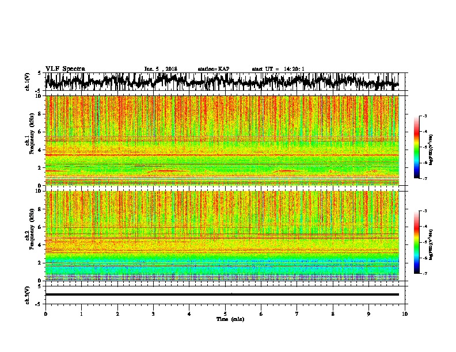This screenshot has height=352, width=456.
Task: Click the time axis tick label "2"
Action: point(117,314)
